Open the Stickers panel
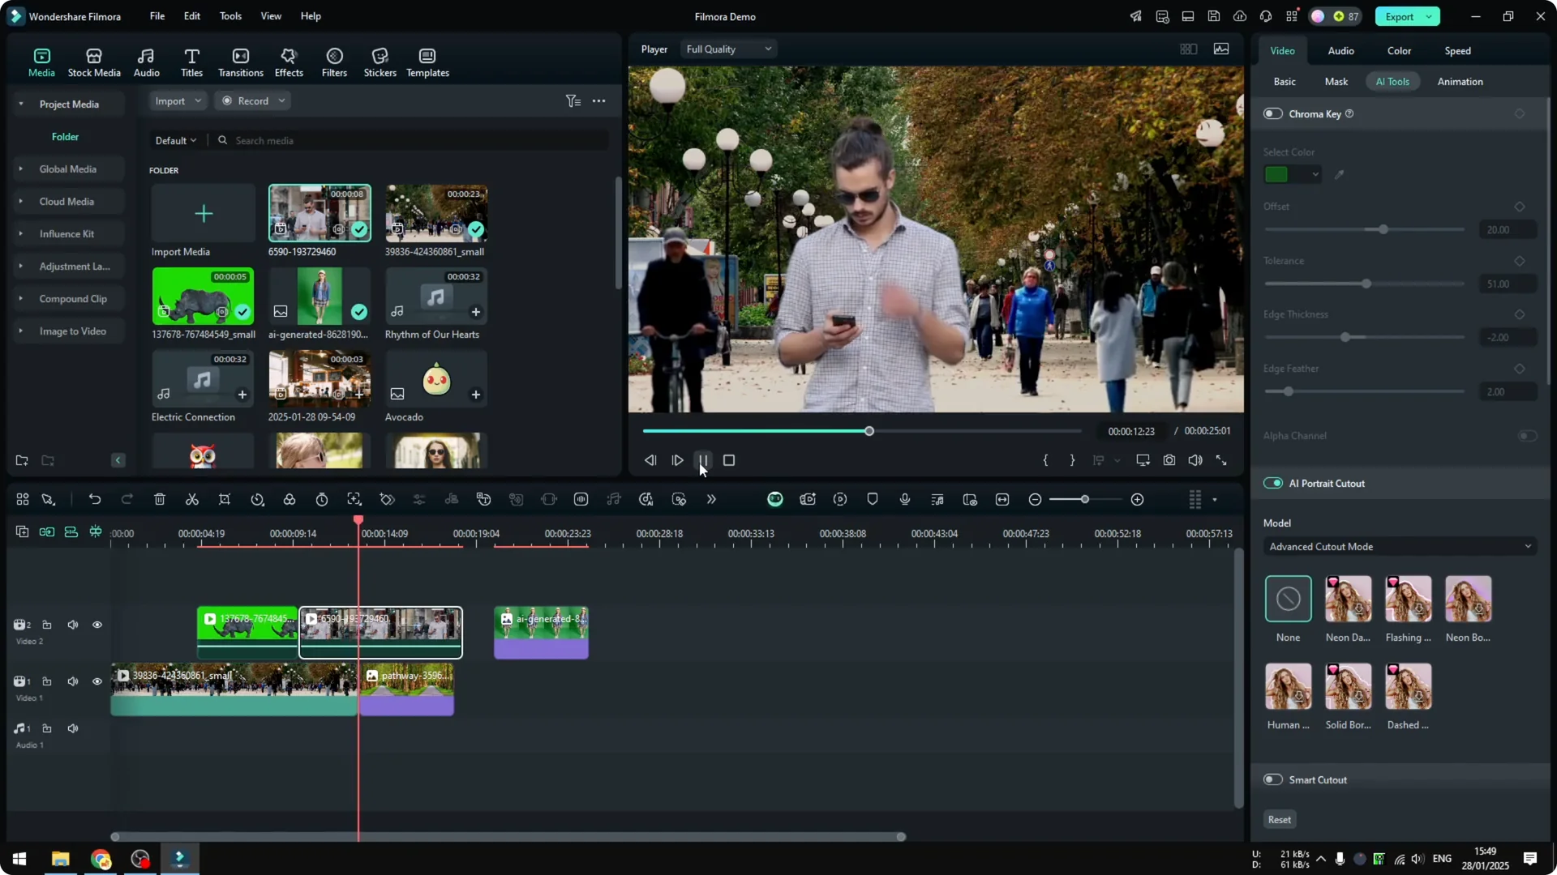The width and height of the screenshot is (1557, 875). pyautogui.click(x=379, y=61)
